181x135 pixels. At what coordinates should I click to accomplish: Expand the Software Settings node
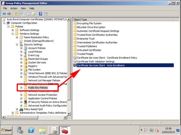13,30
